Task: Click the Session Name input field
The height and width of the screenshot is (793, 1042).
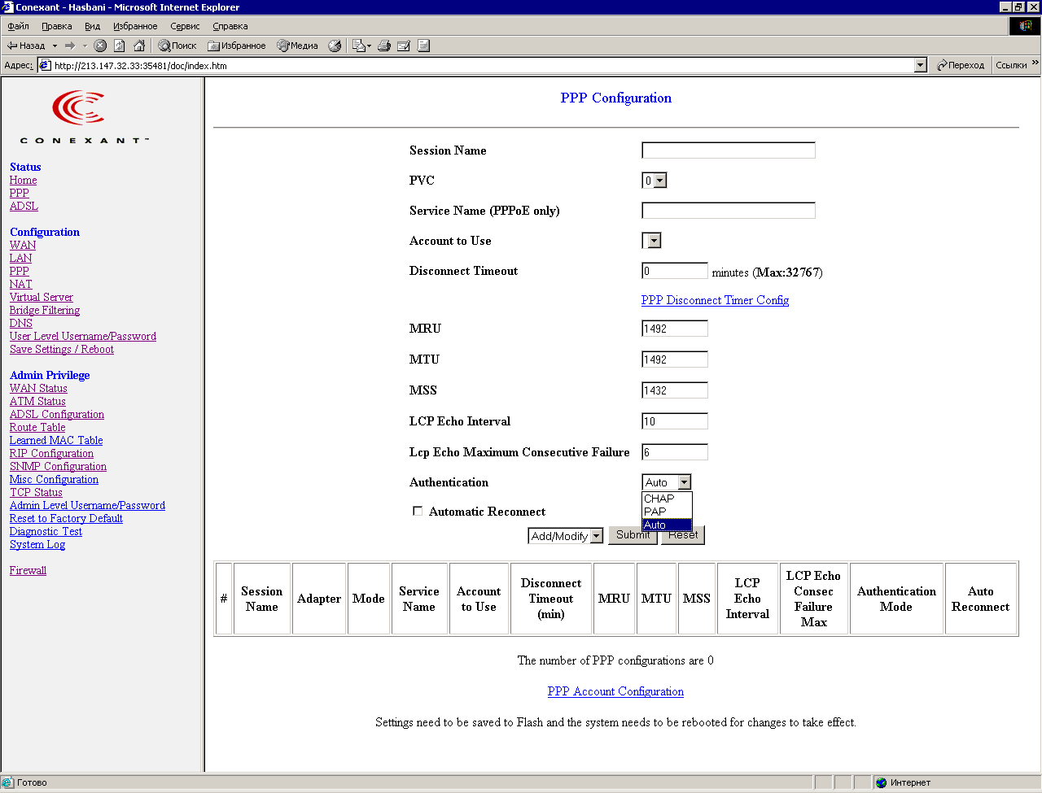Action: pyautogui.click(x=729, y=150)
